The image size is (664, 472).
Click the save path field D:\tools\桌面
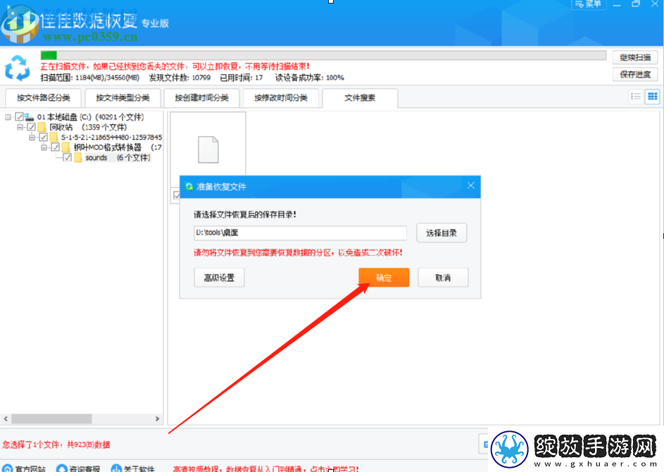tap(300, 232)
